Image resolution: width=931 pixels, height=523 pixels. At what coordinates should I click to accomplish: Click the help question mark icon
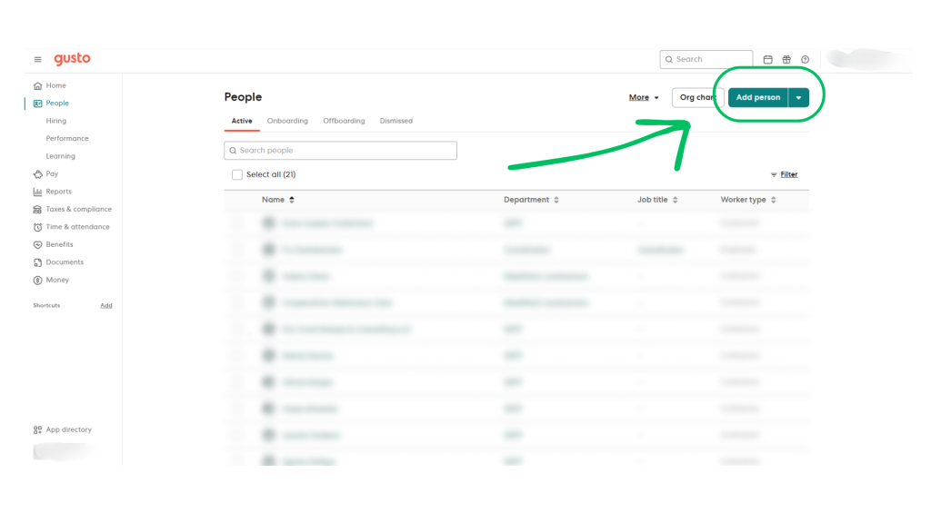(x=806, y=60)
